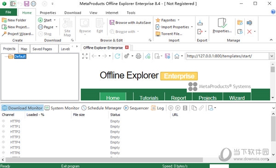This screenshot has height=168, width=276.
Task: Click the horizontal scrollbar in monitor
Action: (x=104, y=160)
